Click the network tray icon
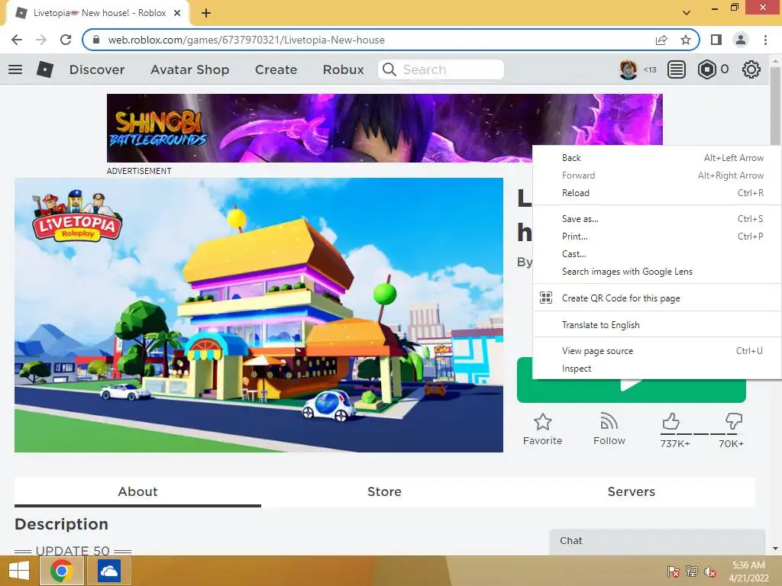Image resolution: width=782 pixels, height=586 pixels. click(x=692, y=572)
